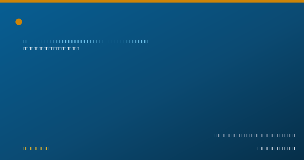This screenshot has width=304, height=160.
Task: Click the yellow text at bottom left
Action: click(x=36, y=148)
